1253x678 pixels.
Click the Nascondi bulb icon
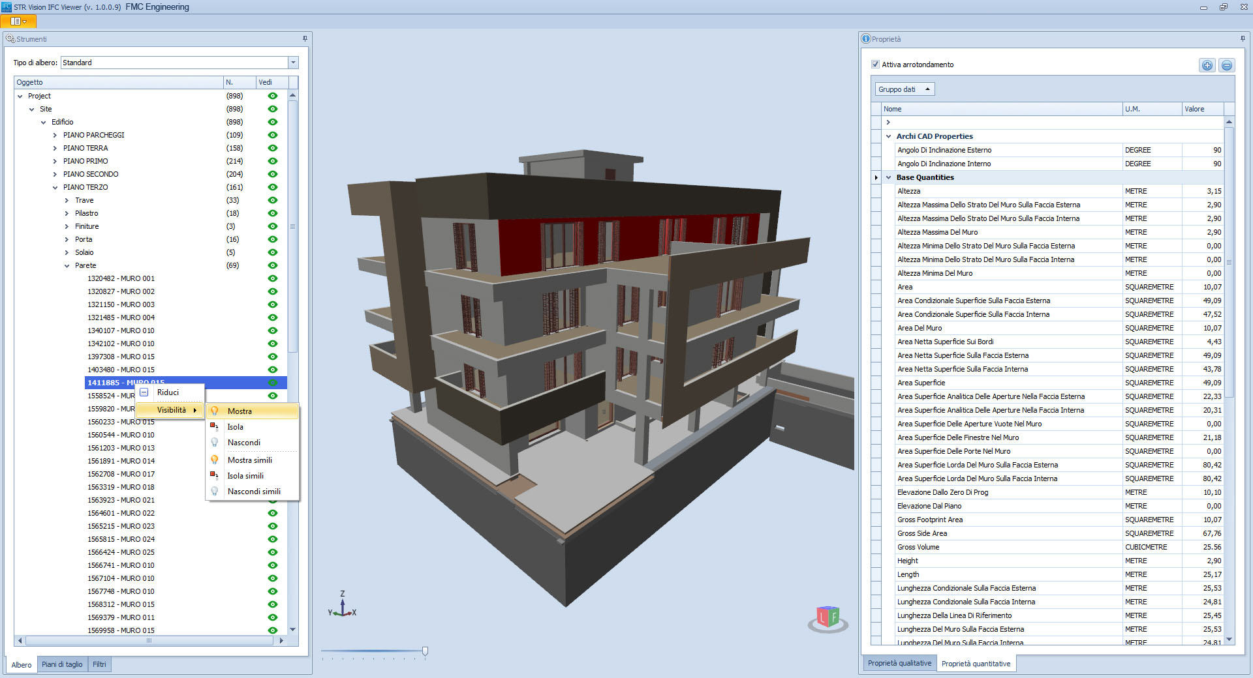pos(214,443)
